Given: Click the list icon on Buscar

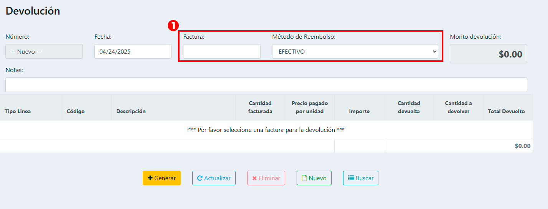Looking at the screenshot, I should point(351,178).
